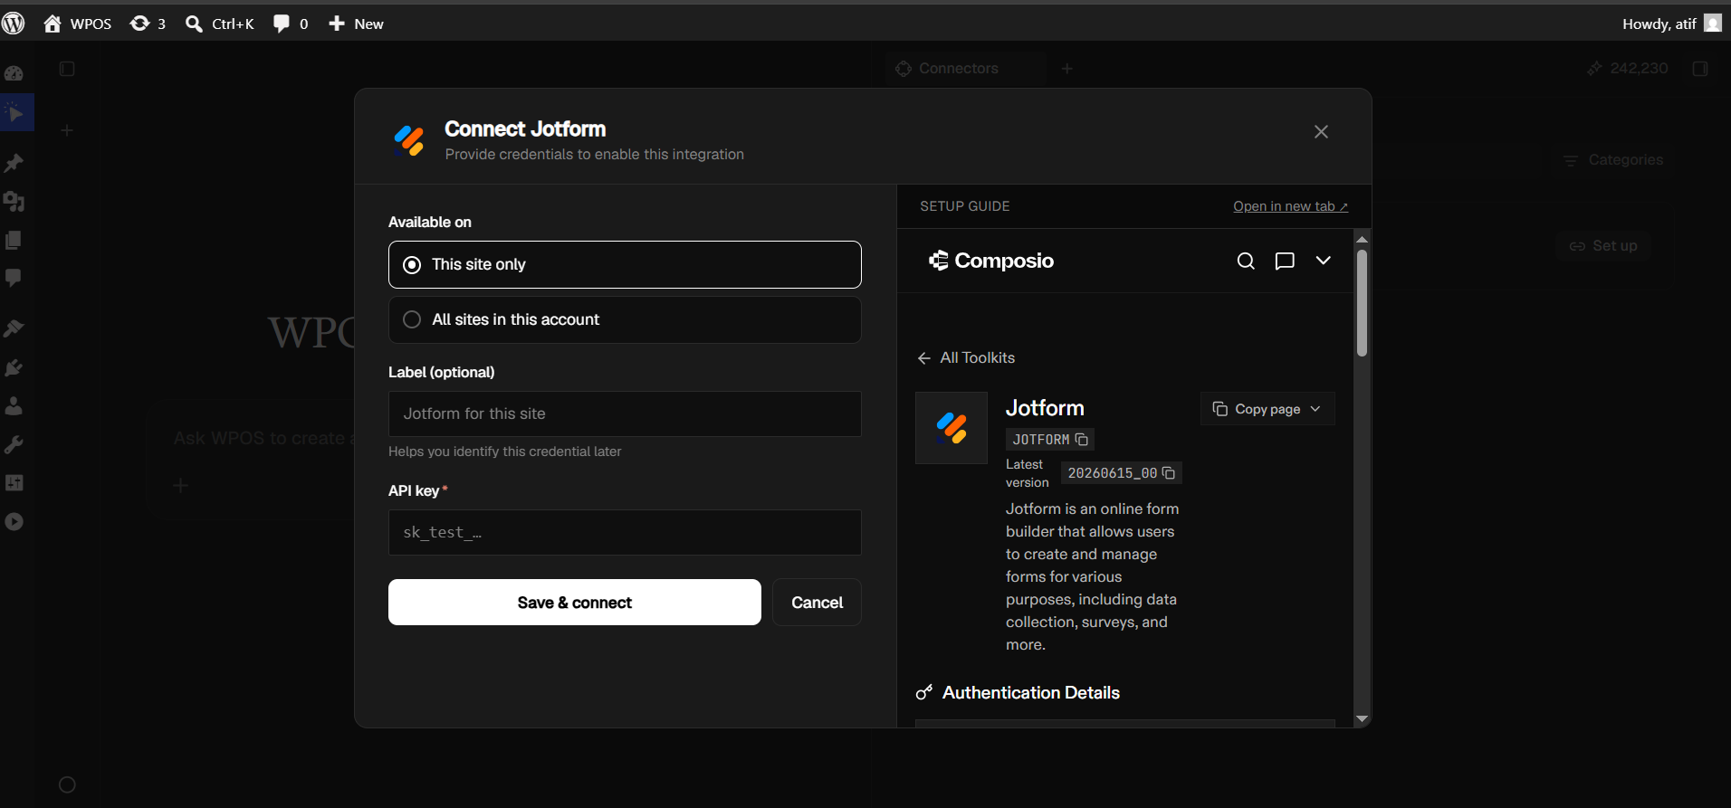
Task: Click the Media icon in left sidebar
Action: click(x=14, y=201)
